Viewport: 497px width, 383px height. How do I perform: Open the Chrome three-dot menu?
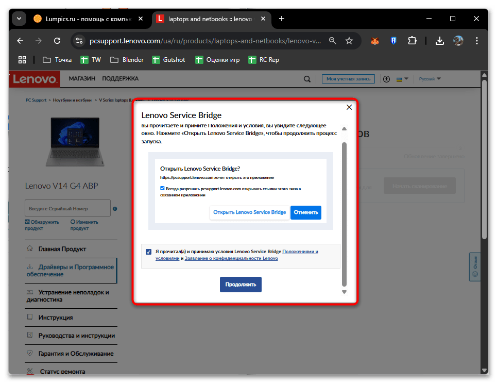coord(477,41)
